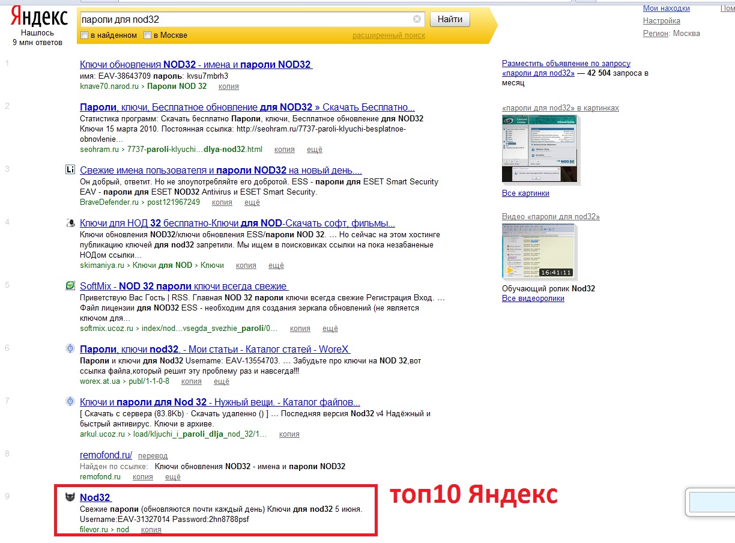Screen dimensions: 735x543
Task: Click the favicon beside arkul.ucoz.ru result
Action: (x=70, y=401)
